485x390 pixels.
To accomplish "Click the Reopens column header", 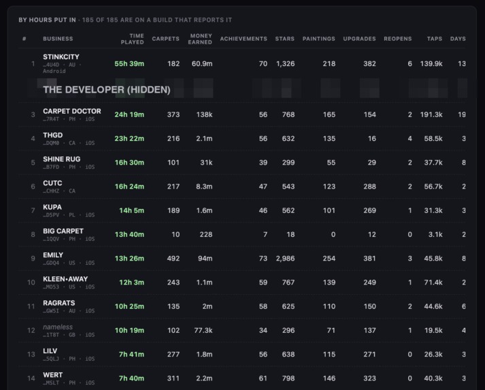I will (x=398, y=39).
